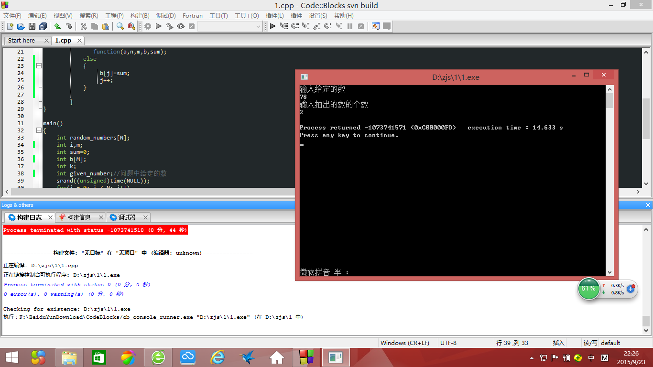
Task: Open the Replace tool icon
Action: tap(131, 26)
